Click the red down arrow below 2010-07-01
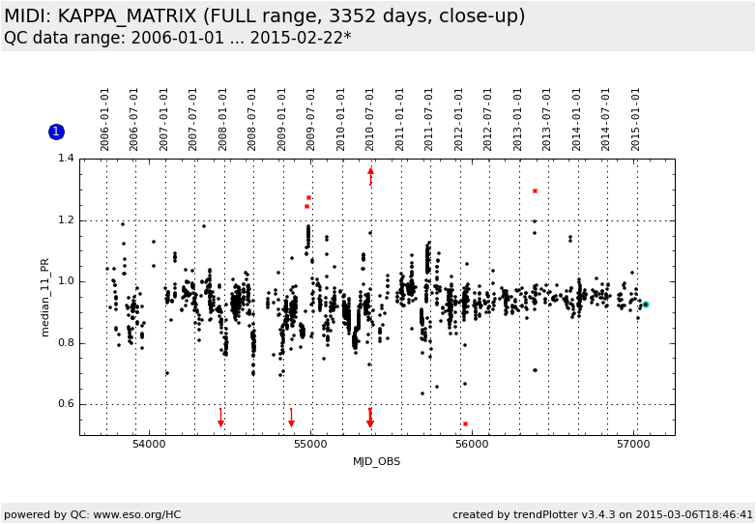The width and height of the screenshot is (756, 524). coord(370,418)
